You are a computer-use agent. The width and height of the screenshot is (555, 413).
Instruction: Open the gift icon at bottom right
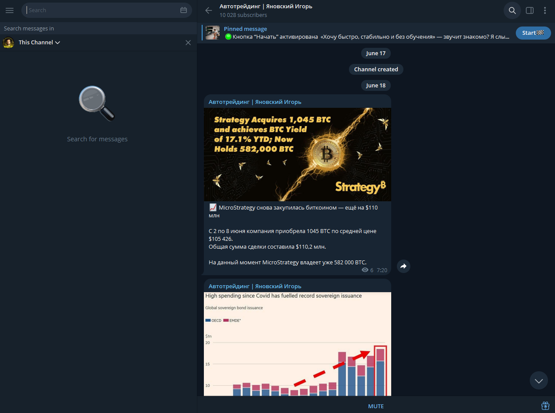pyautogui.click(x=545, y=406)
